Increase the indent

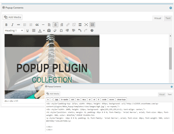[74, 30]
